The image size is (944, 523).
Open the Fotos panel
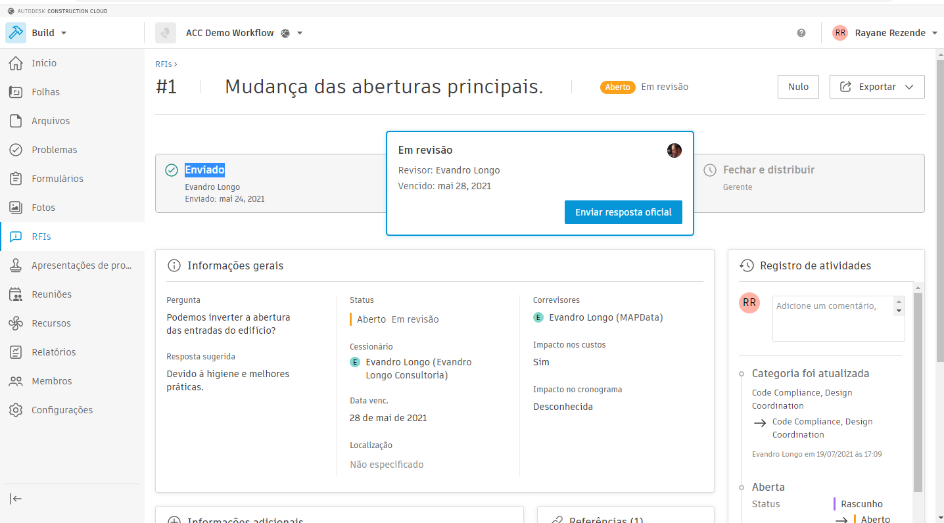coord(16,207)
